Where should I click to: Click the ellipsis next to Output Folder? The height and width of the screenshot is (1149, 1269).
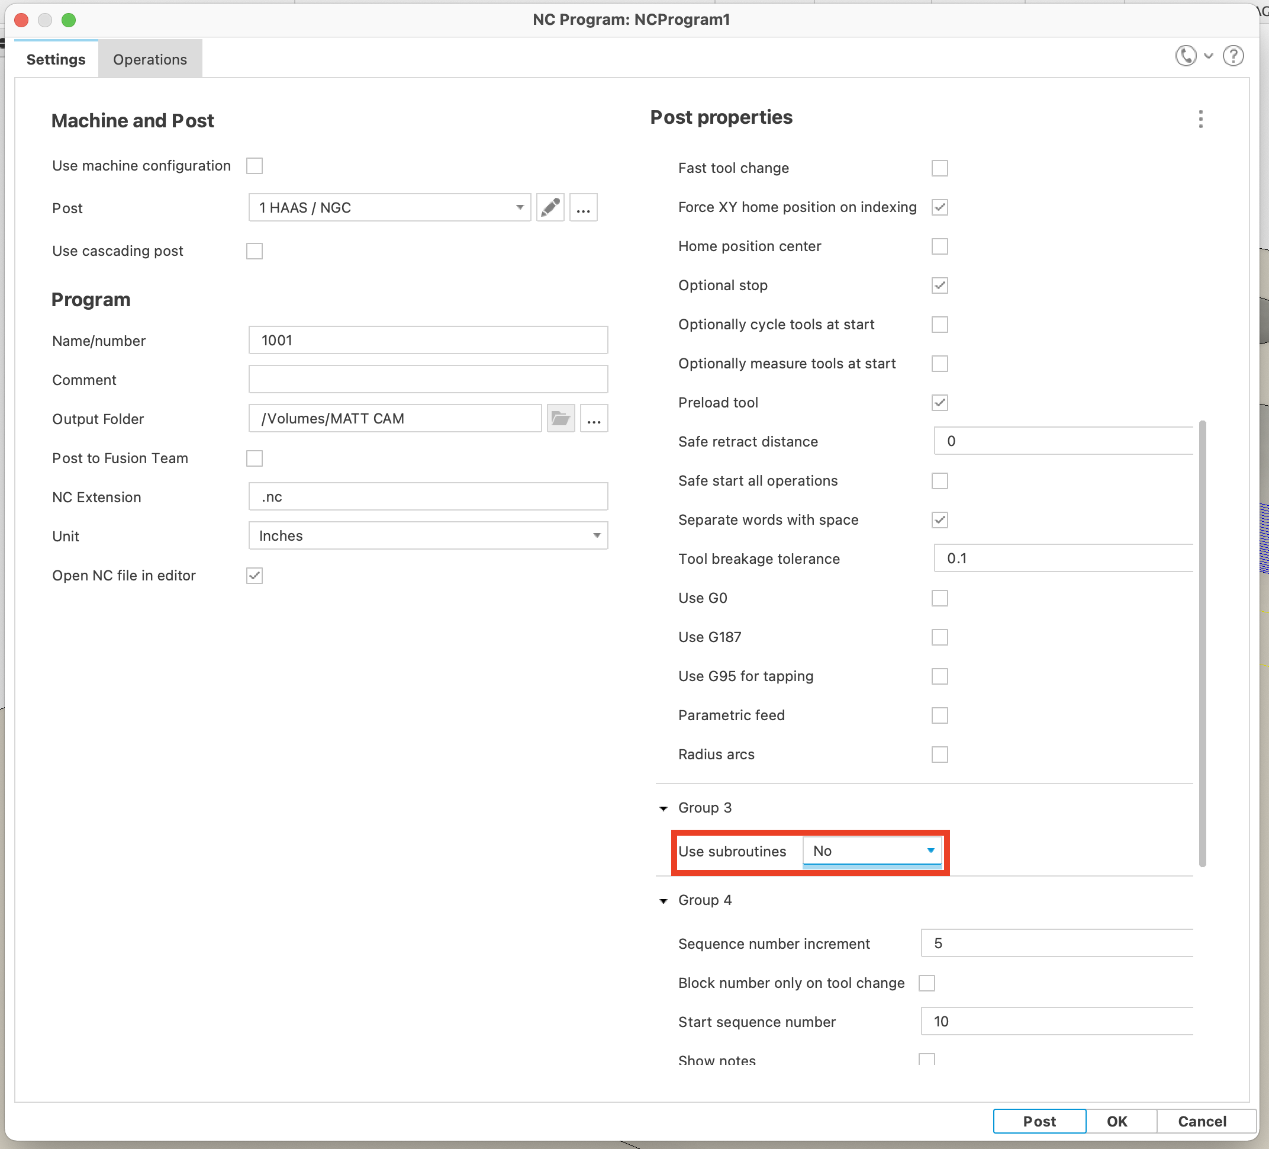click(594, 418)
